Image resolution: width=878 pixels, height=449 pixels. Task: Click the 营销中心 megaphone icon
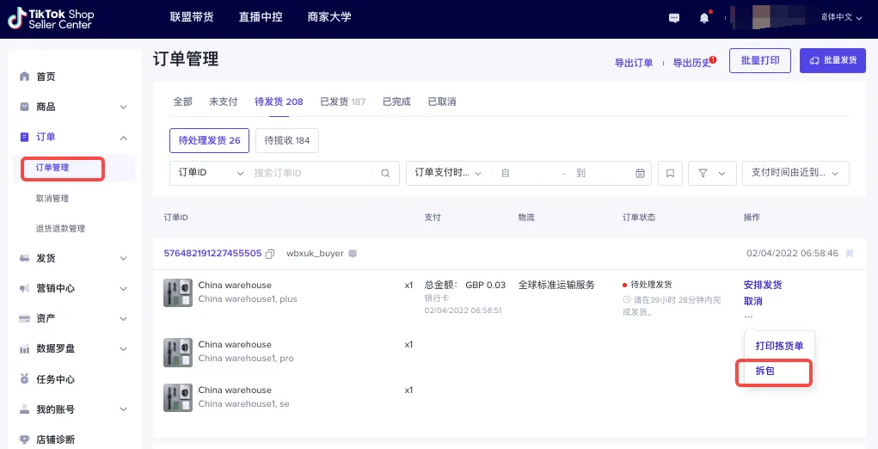24,288
